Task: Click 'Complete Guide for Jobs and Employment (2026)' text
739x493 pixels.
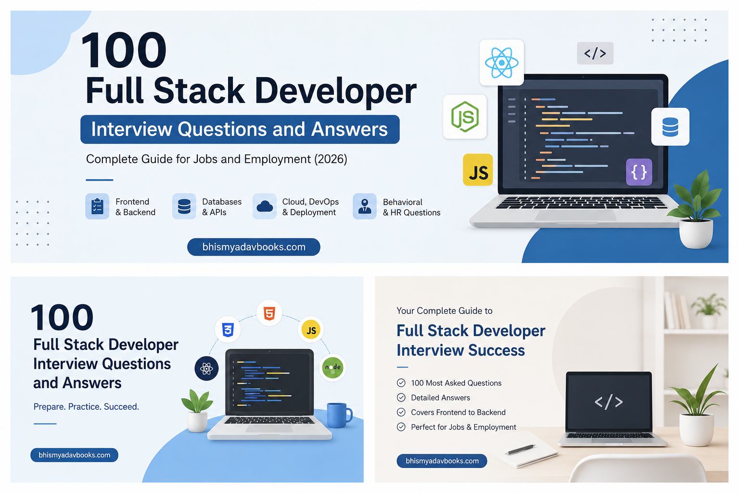Action: coord(217,159)
